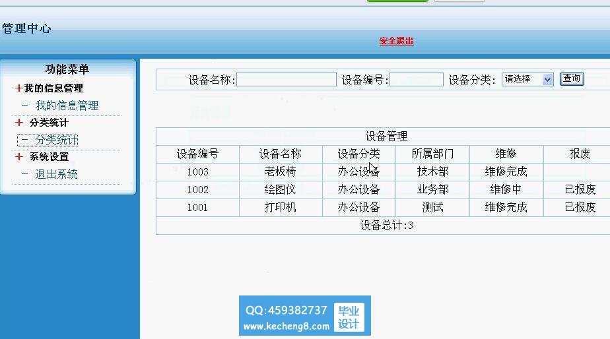Expand 我的信息管理 menu heading

point(53,88)
